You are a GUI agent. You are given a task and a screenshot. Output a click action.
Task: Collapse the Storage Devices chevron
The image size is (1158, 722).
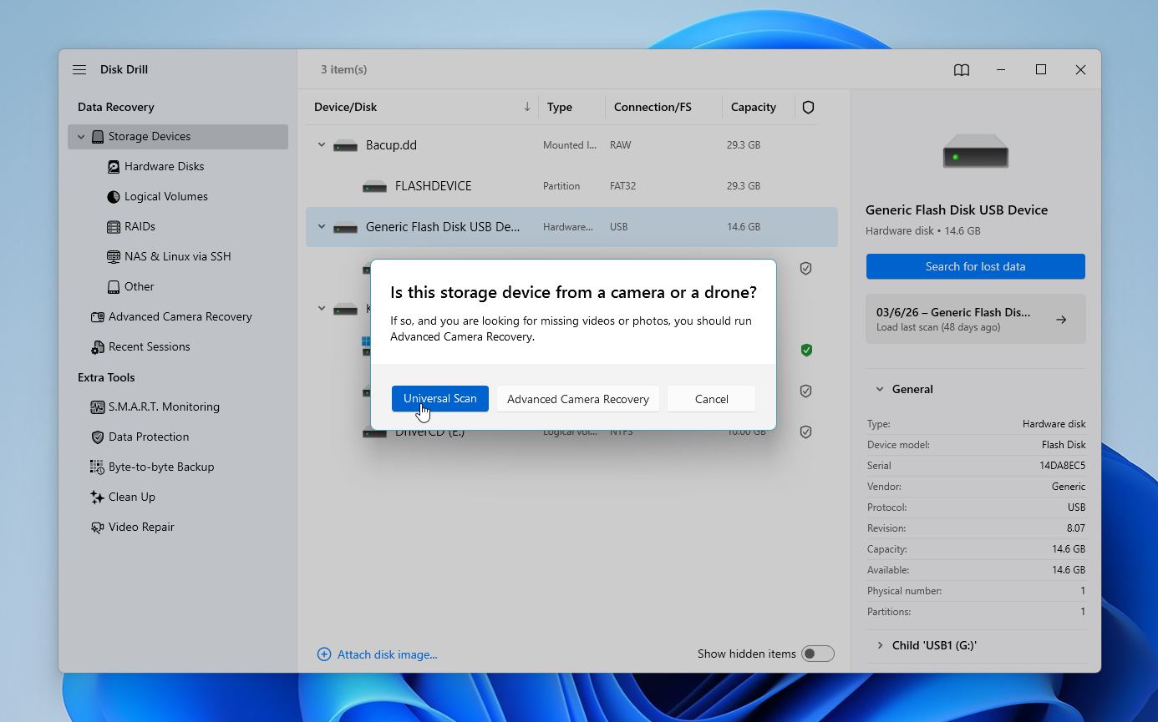point(81,137)
